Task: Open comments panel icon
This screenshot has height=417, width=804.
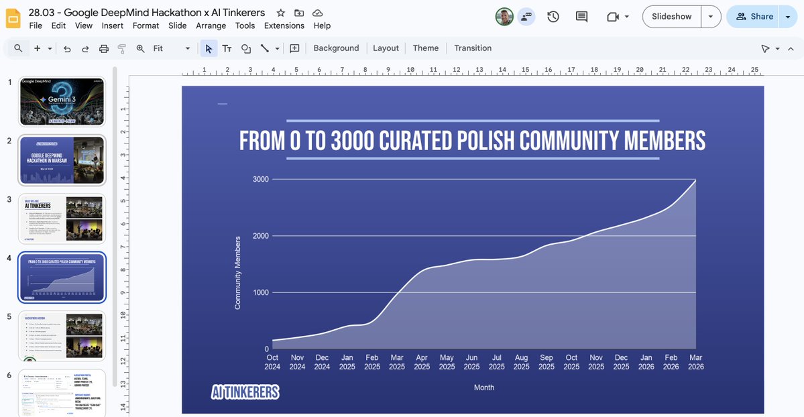Action: point(581,16)
